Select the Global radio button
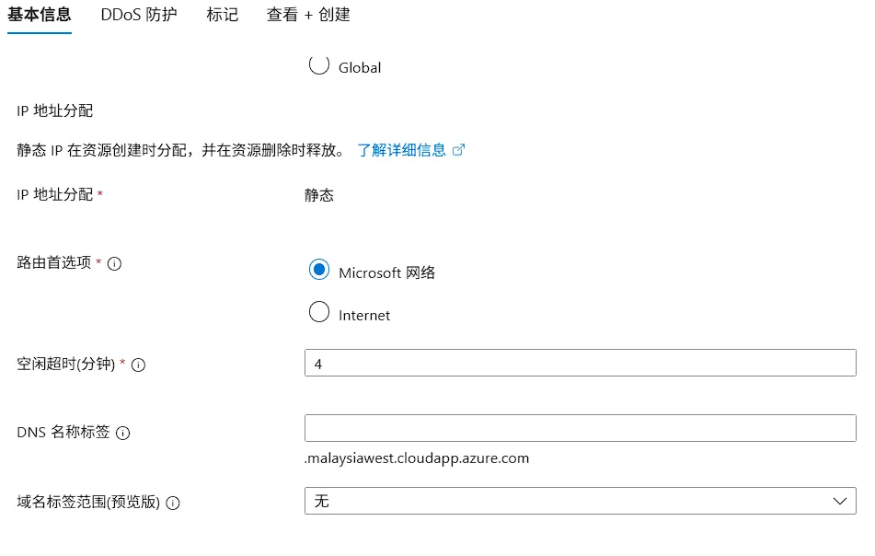This screenshot has height=556, width=875. click(319, 65)
